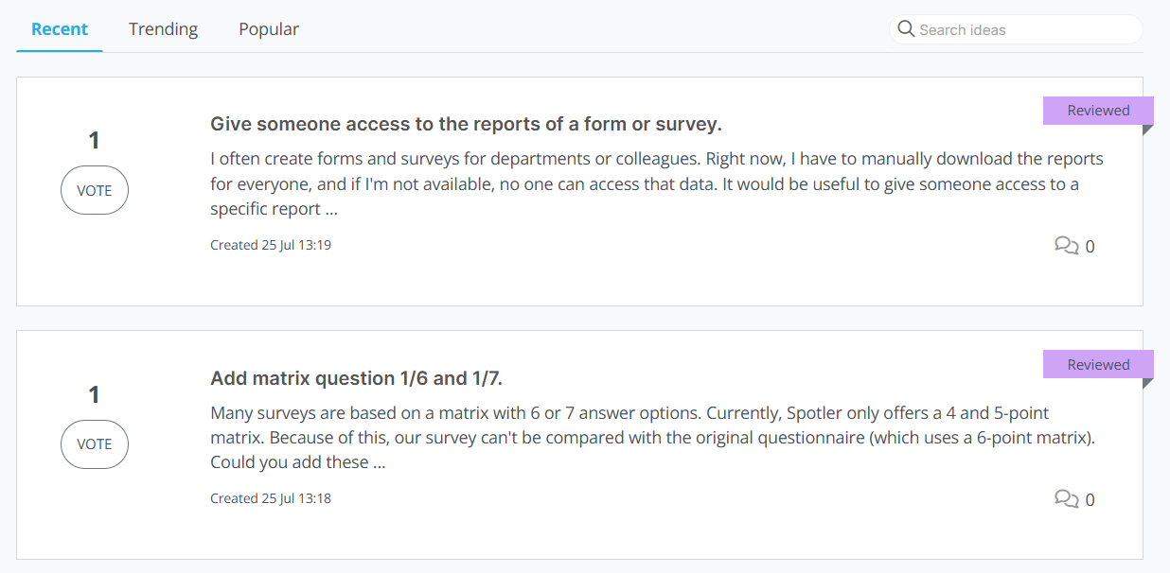Open the Trending tab

coord(163,29)
